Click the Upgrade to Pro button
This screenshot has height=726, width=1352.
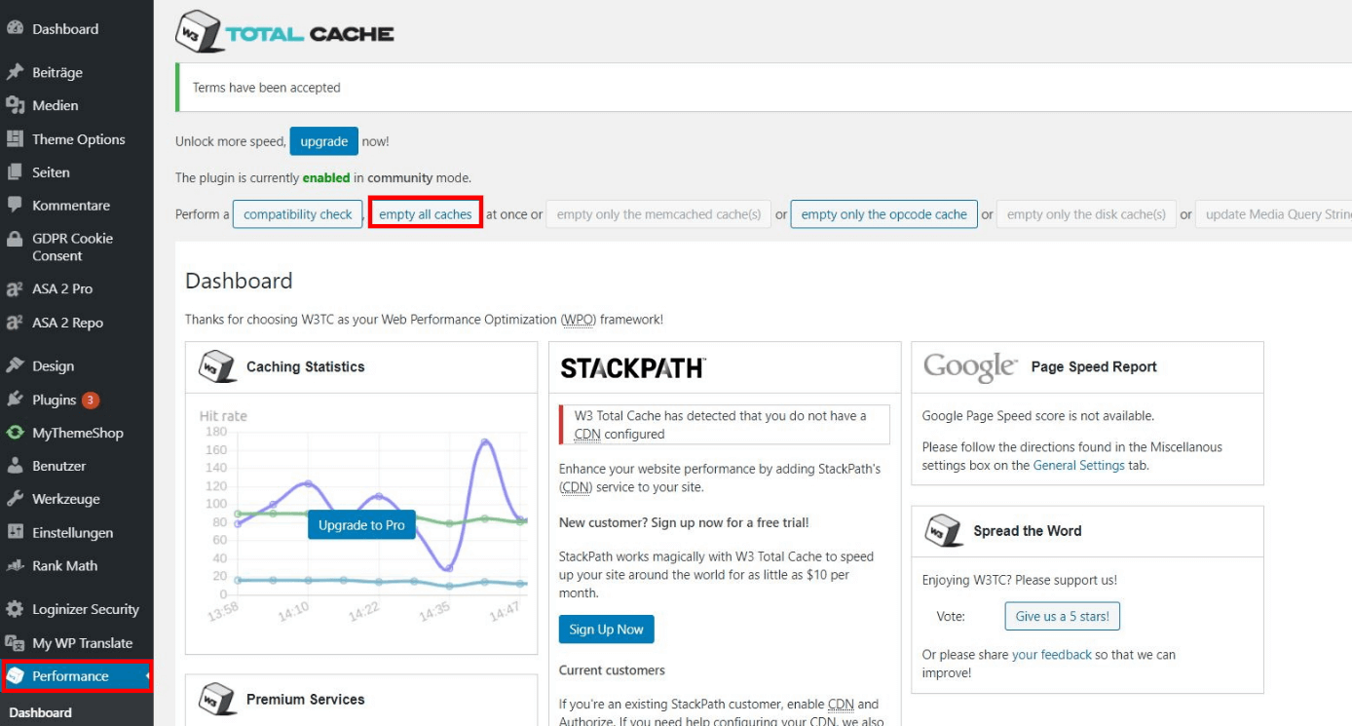click(x=361, y=525)
